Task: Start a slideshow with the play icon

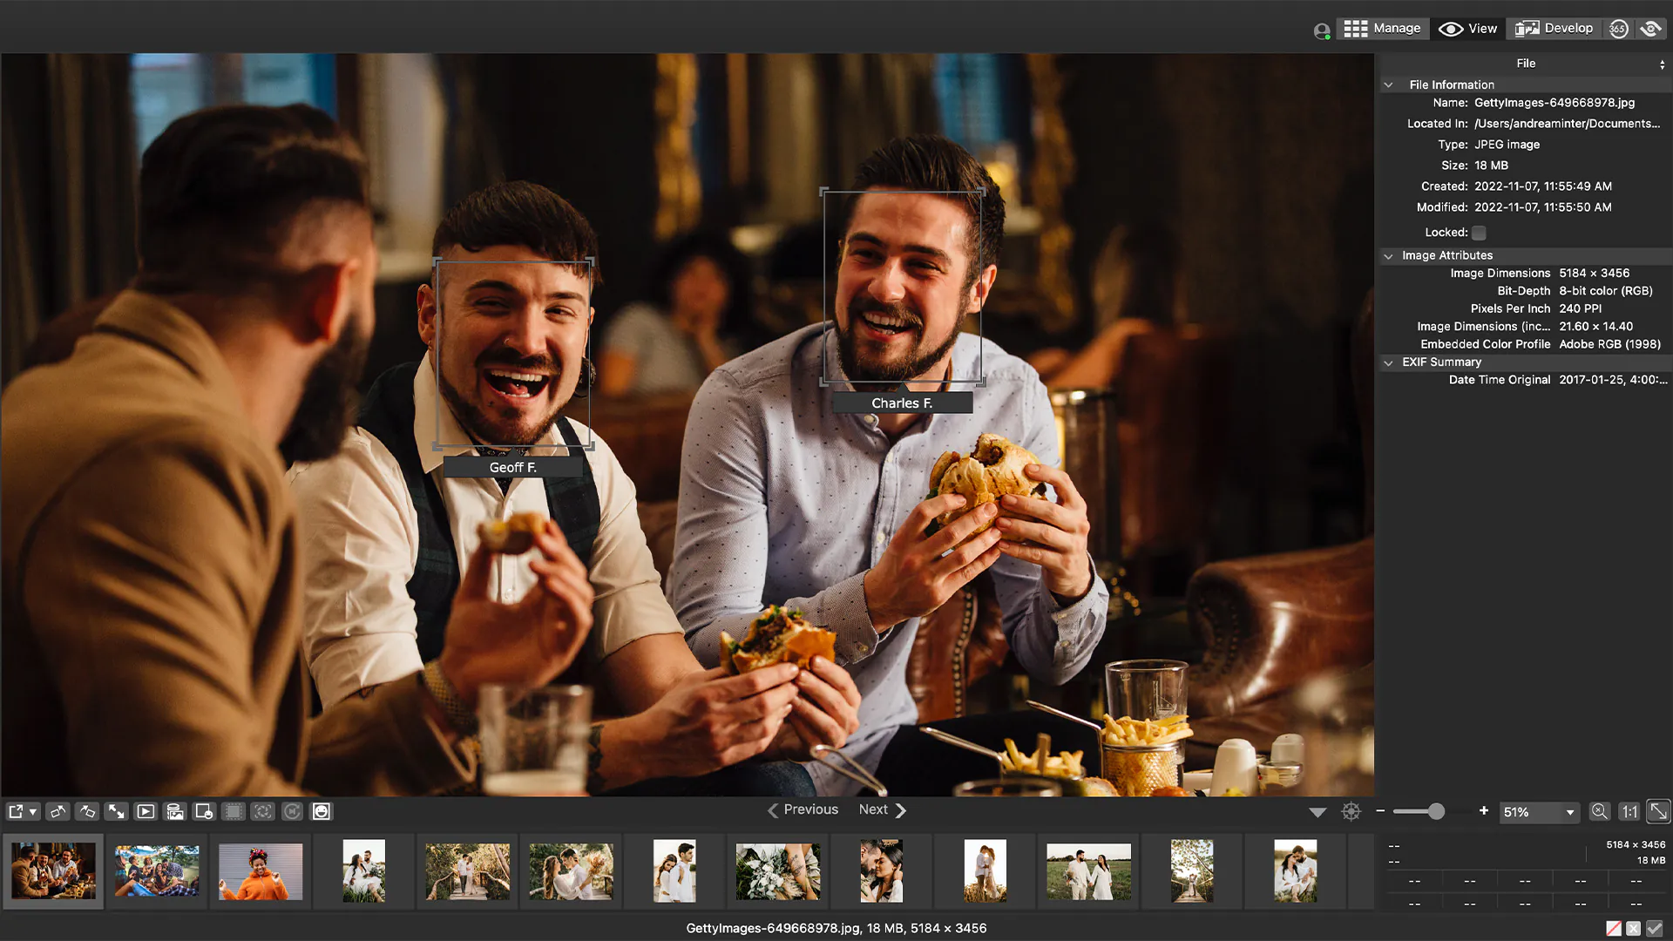Action: pos(146,811)
